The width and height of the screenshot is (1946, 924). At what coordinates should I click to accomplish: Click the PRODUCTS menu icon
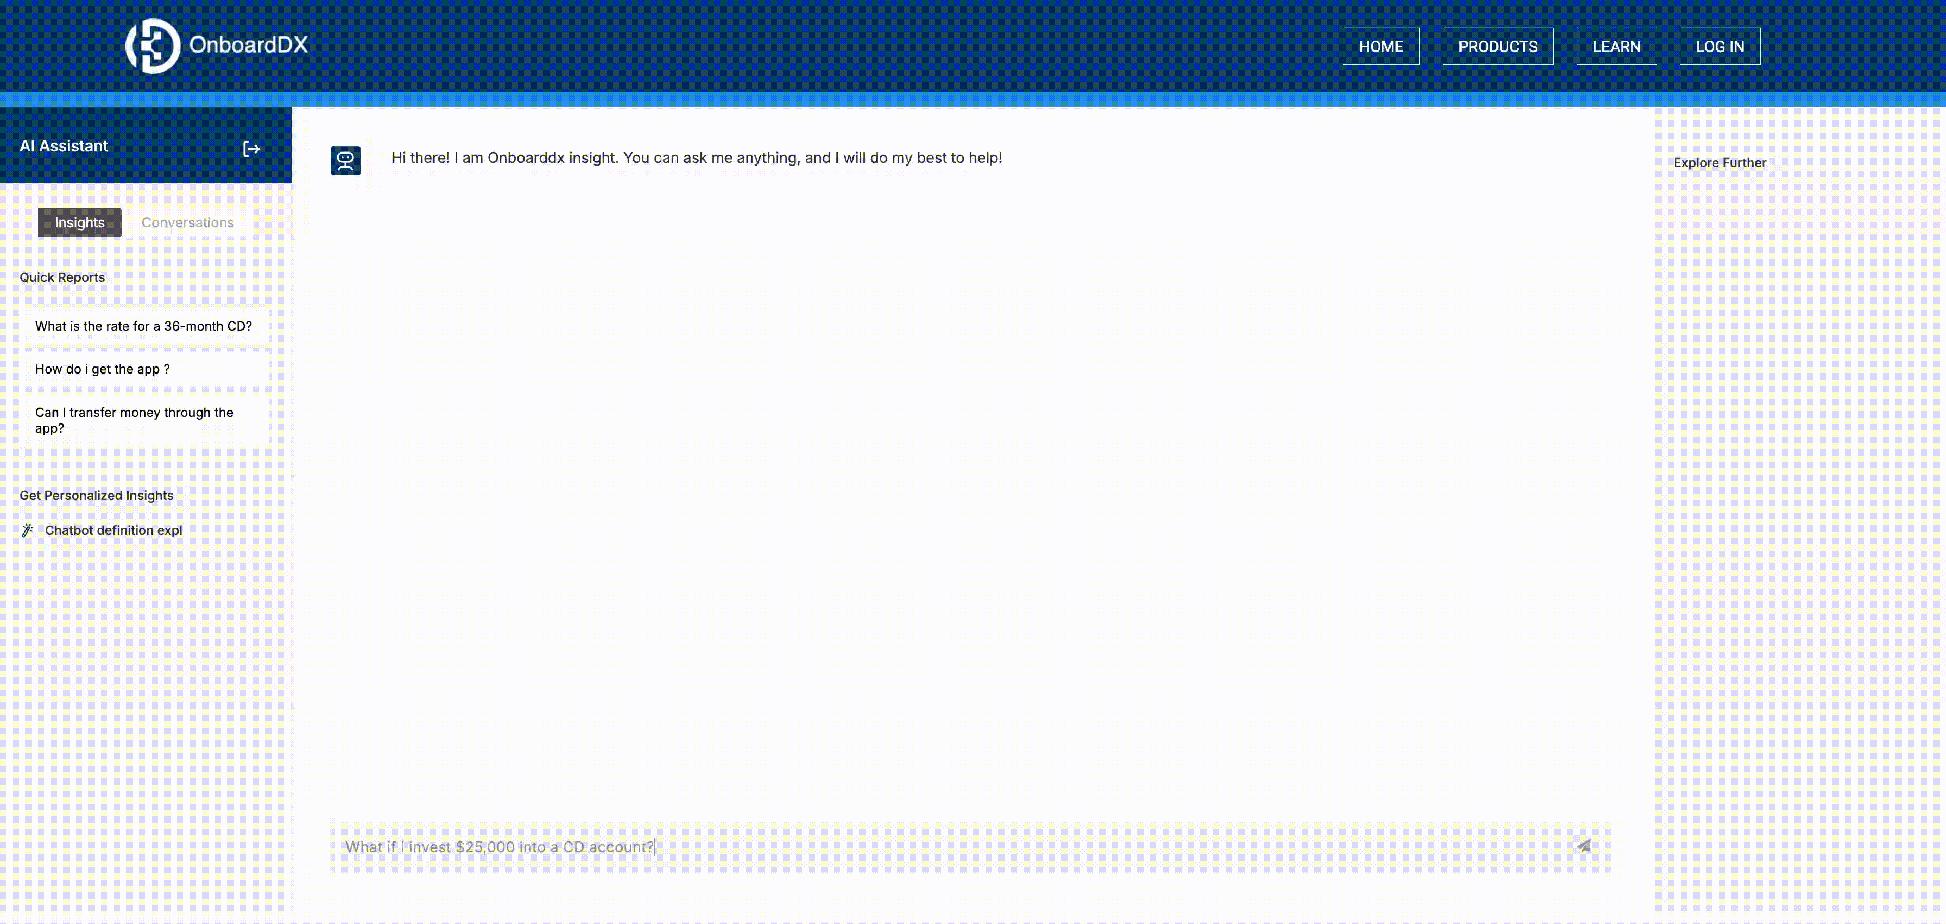click(x=1498, y=46)
